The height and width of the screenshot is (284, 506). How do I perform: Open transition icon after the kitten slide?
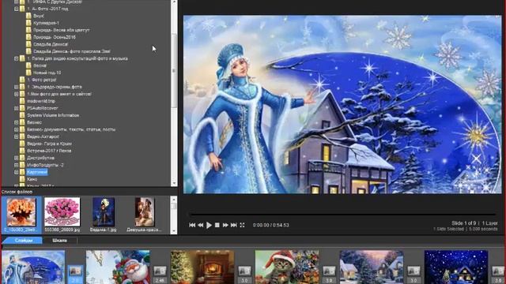pos(329,271)
